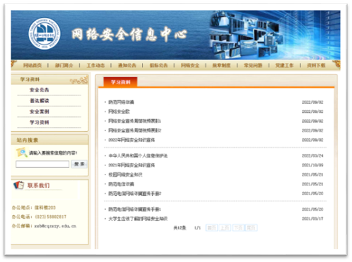Open the 2022年网络安全知识宣传 article
The image size is (352, 262).
tap(132, 140)
